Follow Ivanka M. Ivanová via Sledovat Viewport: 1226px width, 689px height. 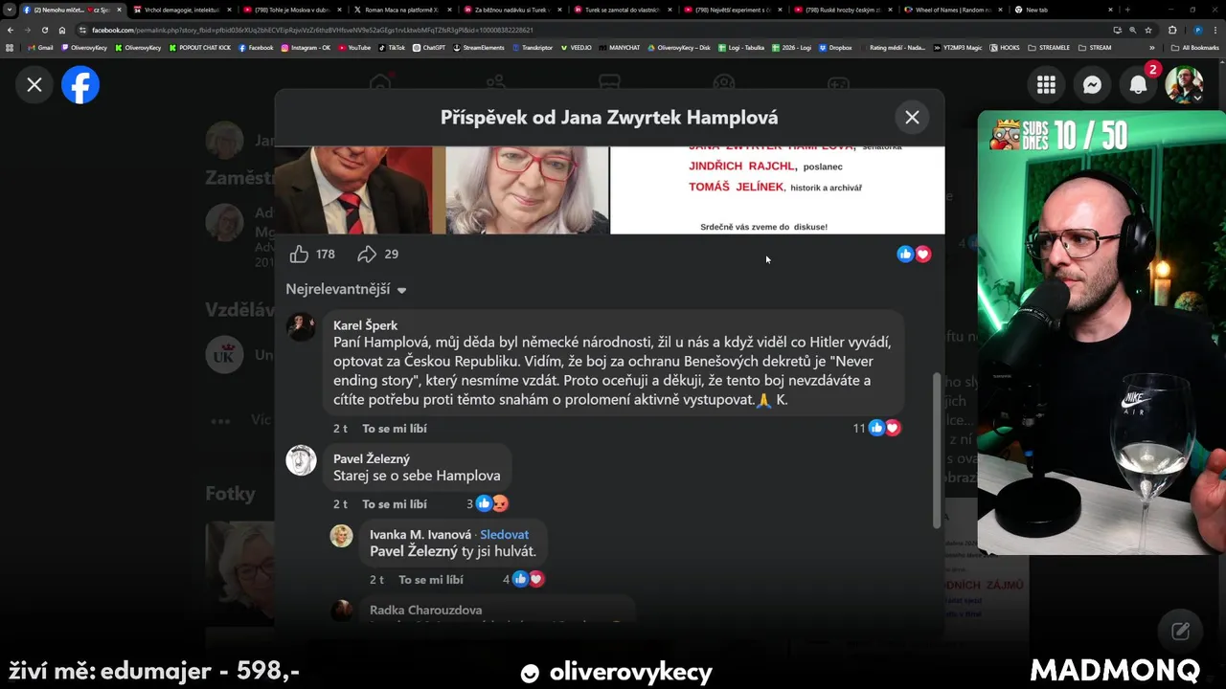coord(504,535)
